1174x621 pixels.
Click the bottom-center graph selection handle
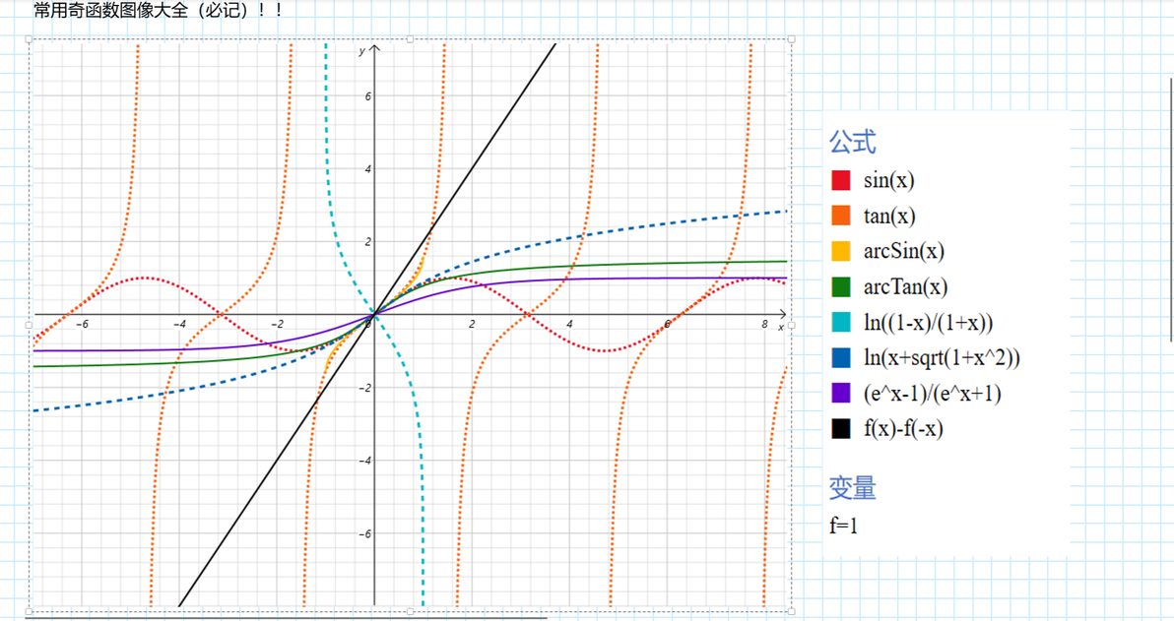click(411, 611)
